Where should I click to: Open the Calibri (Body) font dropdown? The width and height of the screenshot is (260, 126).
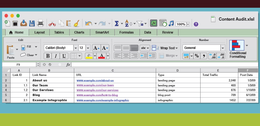[x=75, y=48]
